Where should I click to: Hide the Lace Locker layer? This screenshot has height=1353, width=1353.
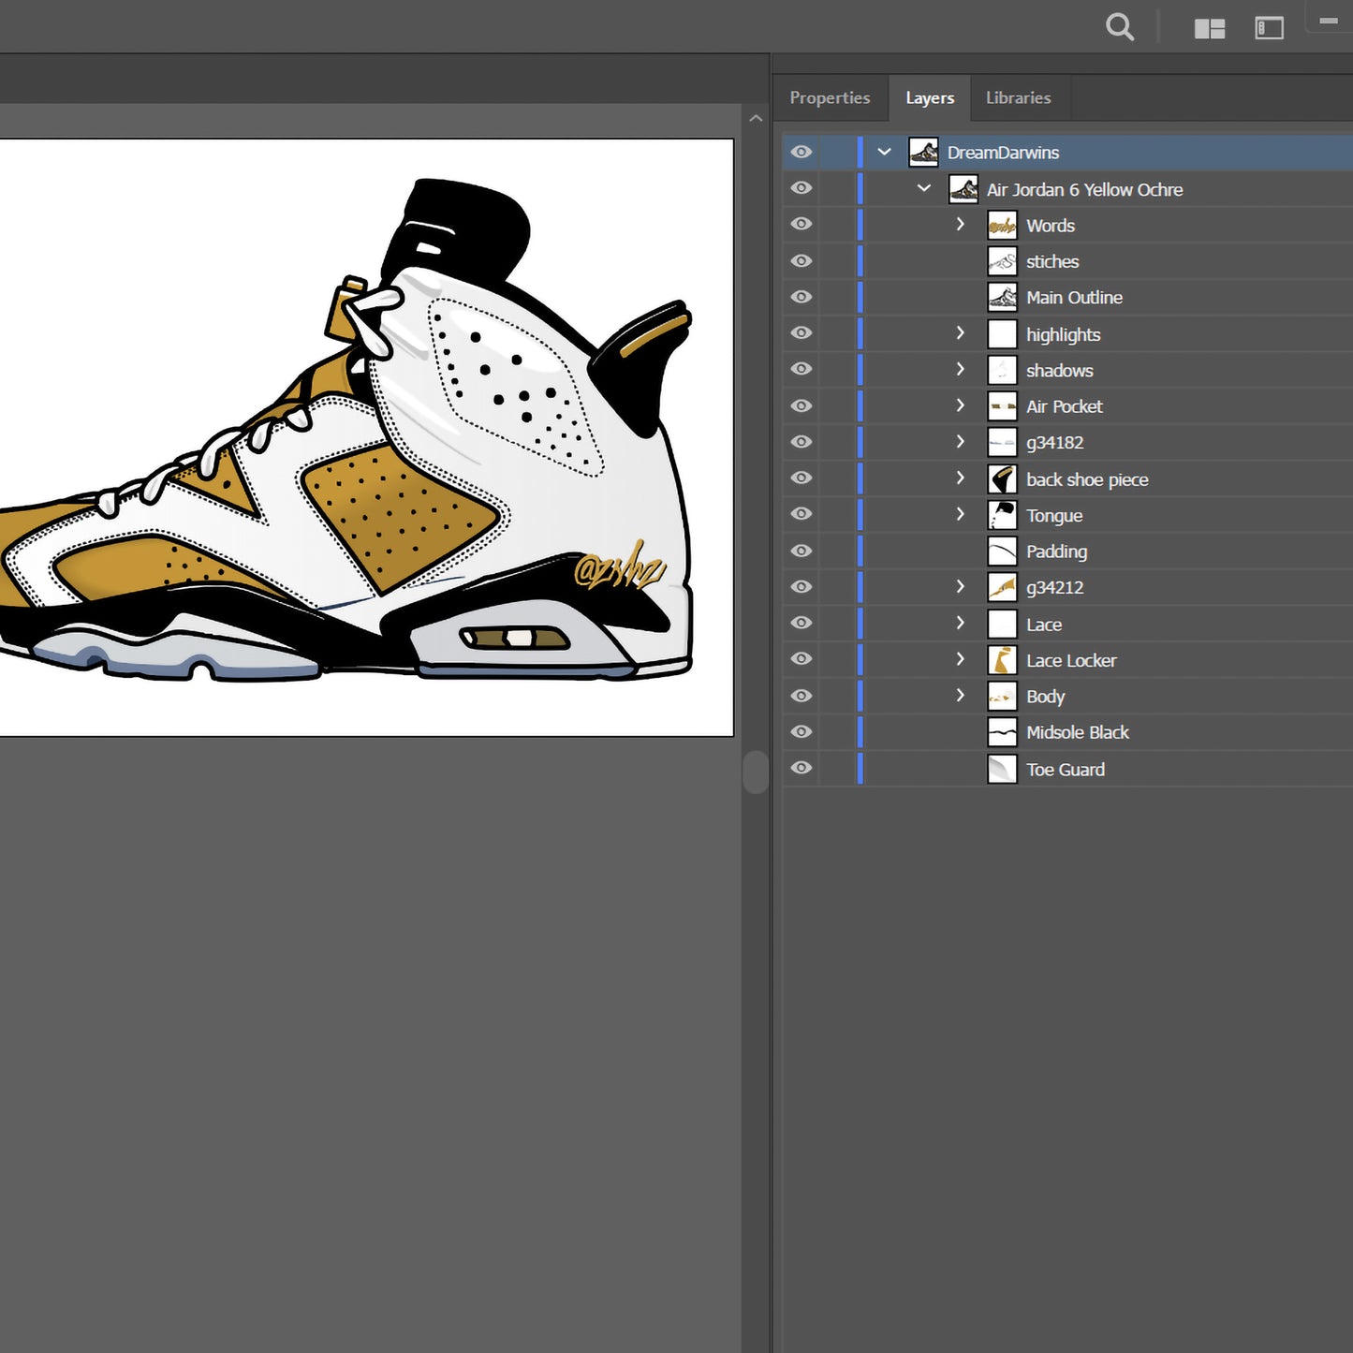click(802, 659)
